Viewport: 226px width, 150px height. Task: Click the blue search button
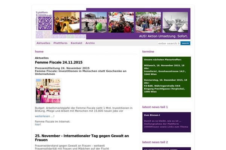tap(185, 43)
